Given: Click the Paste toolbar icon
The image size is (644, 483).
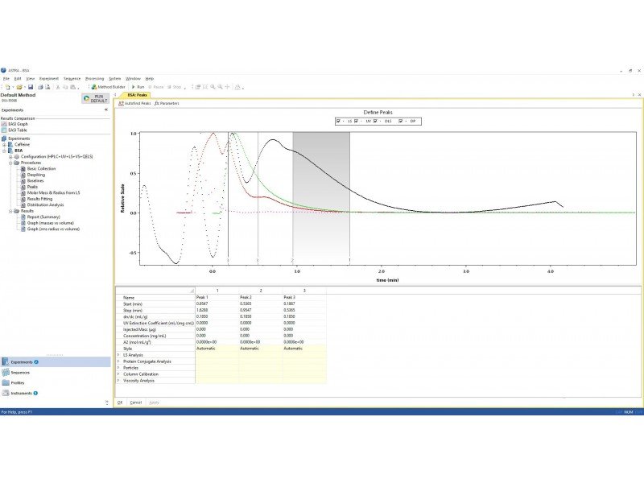Looking at the screenshot, I should [x=72, y=87].
